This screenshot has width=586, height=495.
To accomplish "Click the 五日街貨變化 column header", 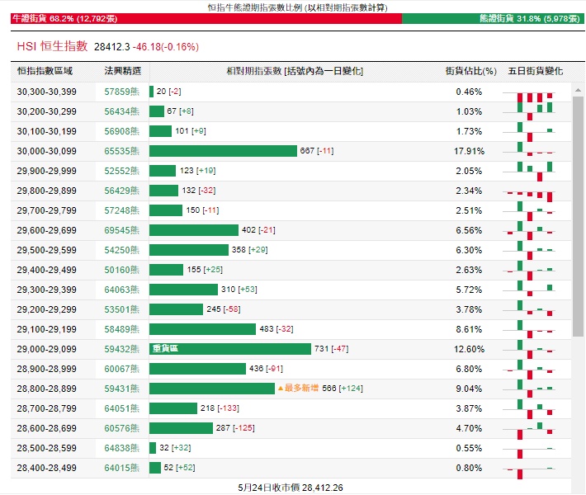I will click(x=535, y=71).
